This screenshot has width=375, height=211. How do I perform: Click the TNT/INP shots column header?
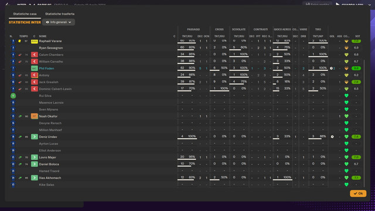point(318,36)
